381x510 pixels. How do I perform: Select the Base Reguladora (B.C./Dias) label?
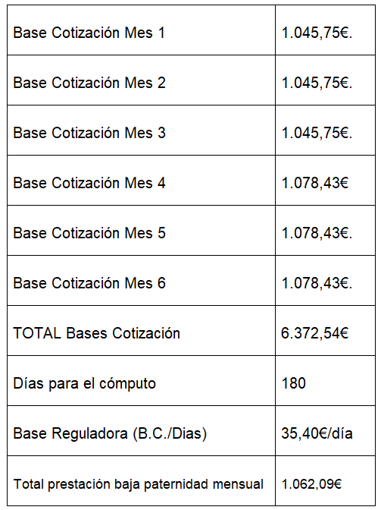(x=110, y=434)
